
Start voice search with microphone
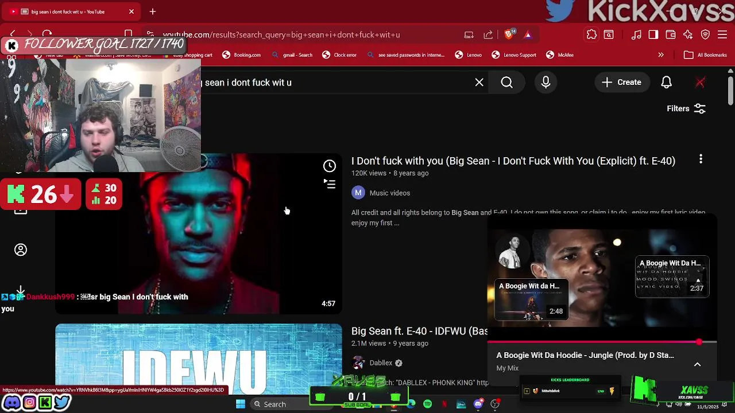[x=546, y=82]
